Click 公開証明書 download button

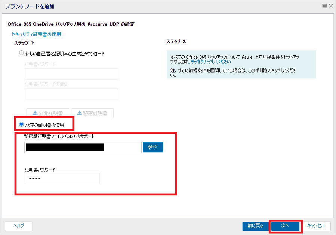(x=48, y=113)
